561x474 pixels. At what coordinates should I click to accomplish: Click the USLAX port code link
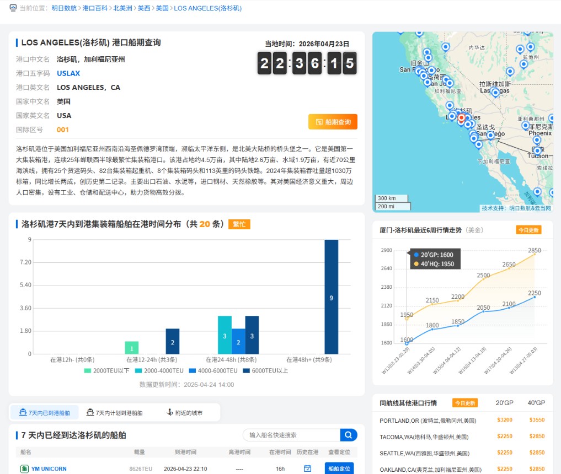[x=68, y=73]
